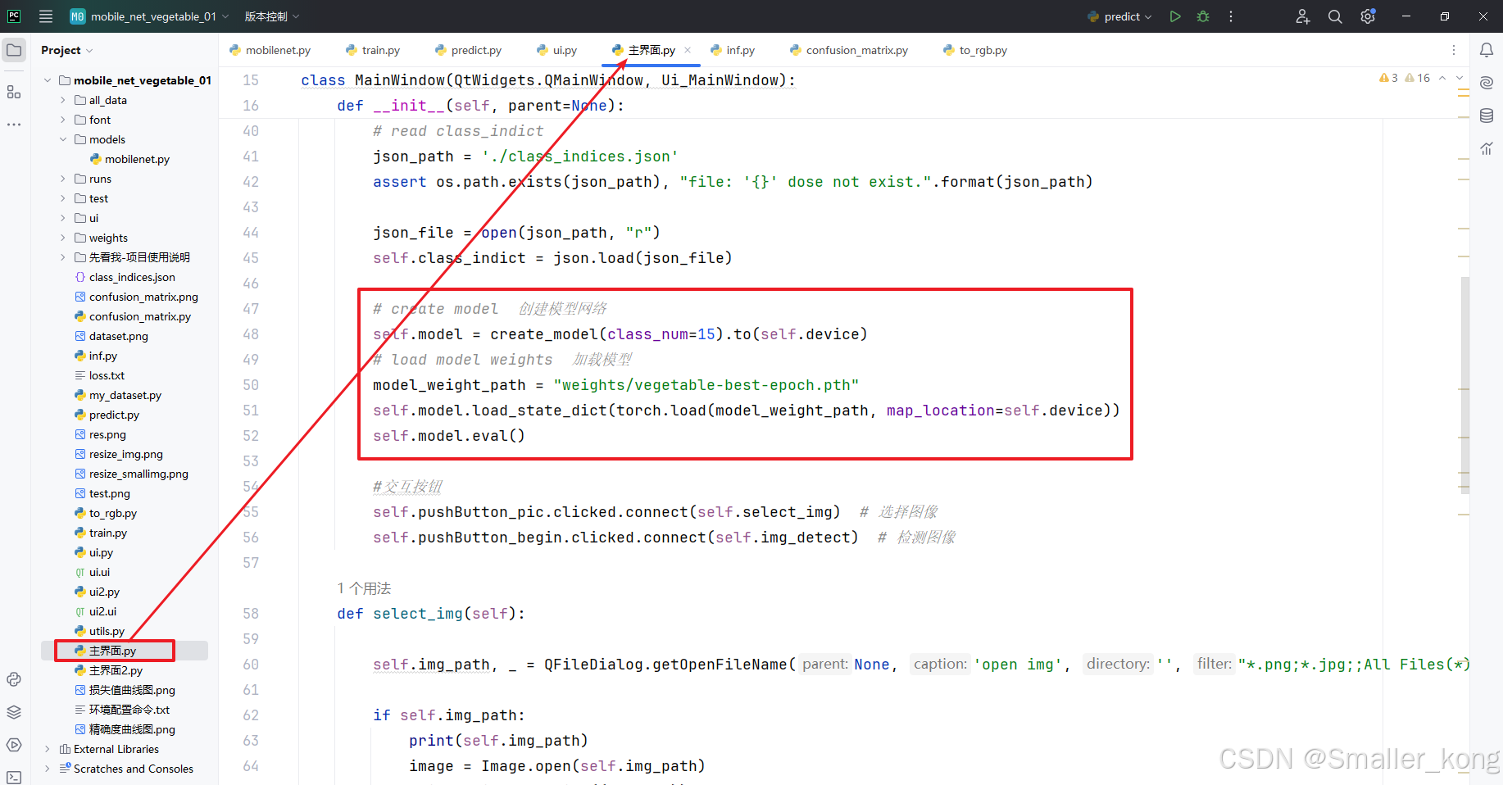Collapse mobile_net_vegetable_01 root folder
The height and width of the screenshot is (785, 1503).
48,80
